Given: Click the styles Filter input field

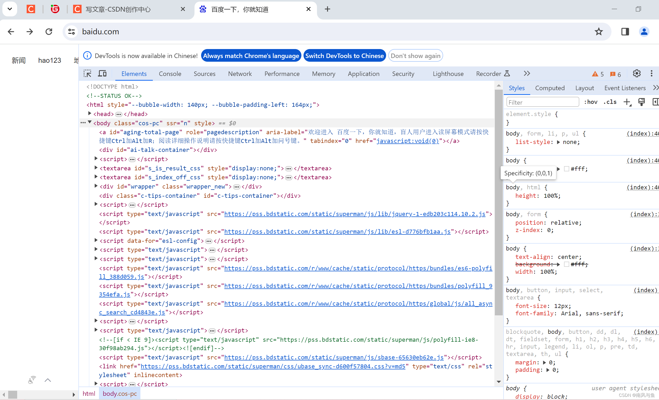Looking at the screenshot, I should pyautogui.click(x=542, y=102).
